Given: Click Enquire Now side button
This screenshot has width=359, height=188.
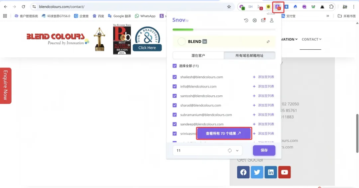Looking at the screenshot, I should click(6, 86).
